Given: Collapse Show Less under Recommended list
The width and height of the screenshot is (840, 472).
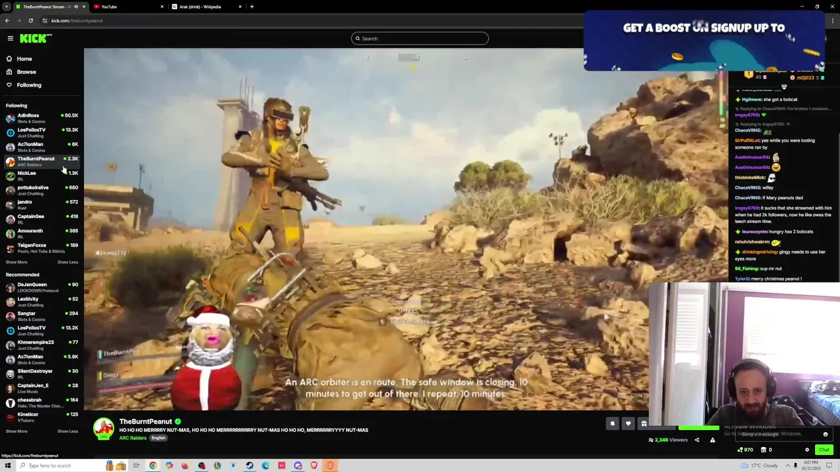Looking at the screenshot, I should pos(68,431).
